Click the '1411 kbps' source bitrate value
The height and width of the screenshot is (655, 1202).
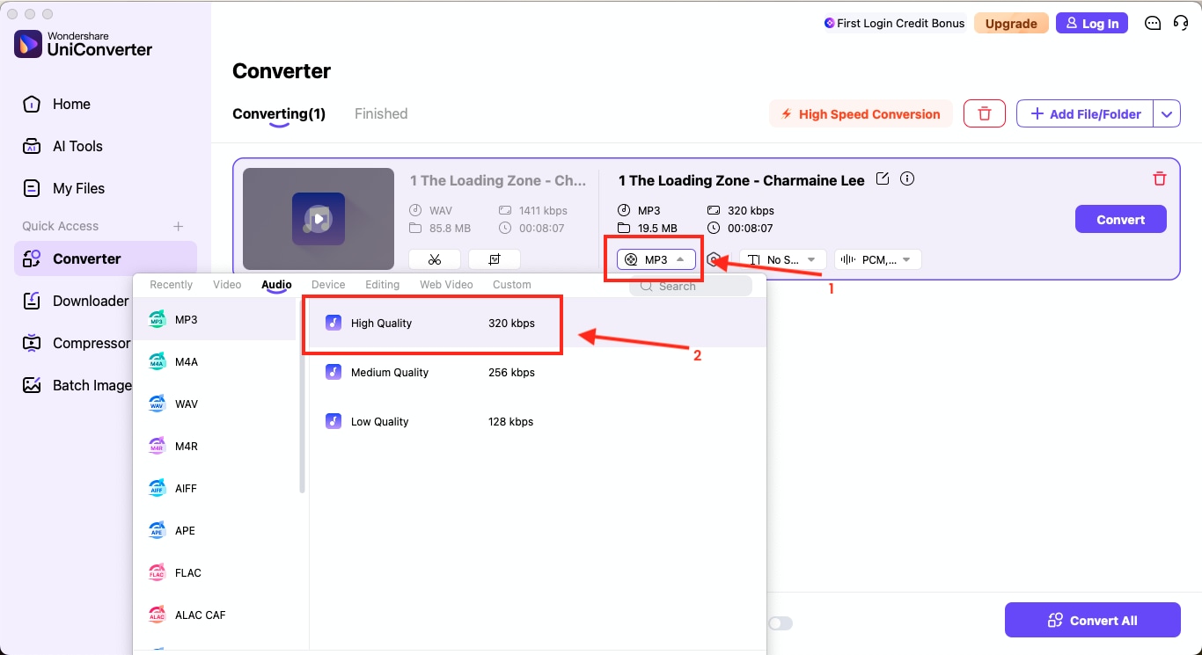[542, 211]
